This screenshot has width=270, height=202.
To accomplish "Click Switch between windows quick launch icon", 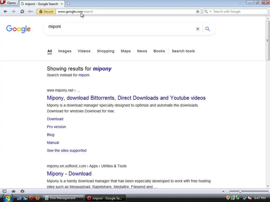I will click(25, 198).
